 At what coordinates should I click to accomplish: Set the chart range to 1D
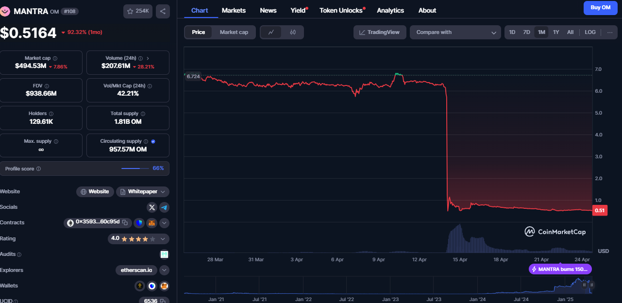tap(512, 32)
